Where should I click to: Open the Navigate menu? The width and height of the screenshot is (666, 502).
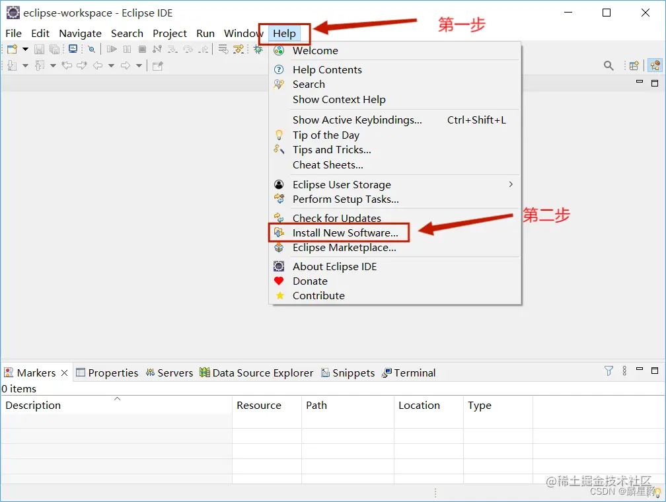click(x=81, y=33)
